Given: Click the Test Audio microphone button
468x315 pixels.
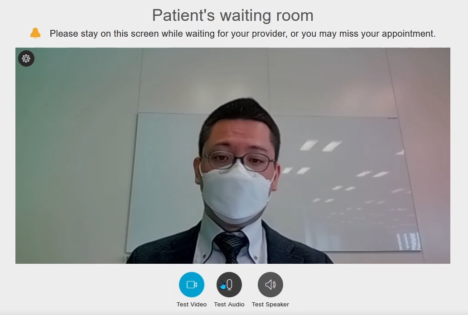Looking at the screenshot, I should point(229,285).
